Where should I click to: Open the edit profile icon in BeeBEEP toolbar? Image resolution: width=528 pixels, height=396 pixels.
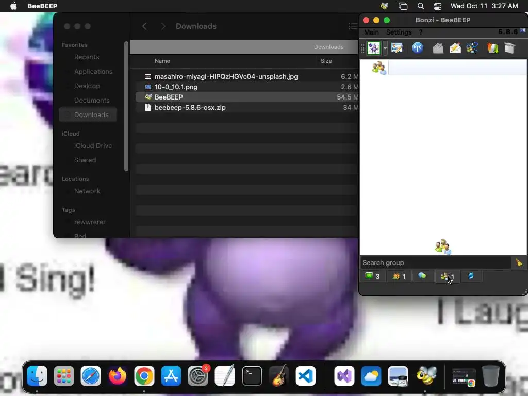[397, 48]
